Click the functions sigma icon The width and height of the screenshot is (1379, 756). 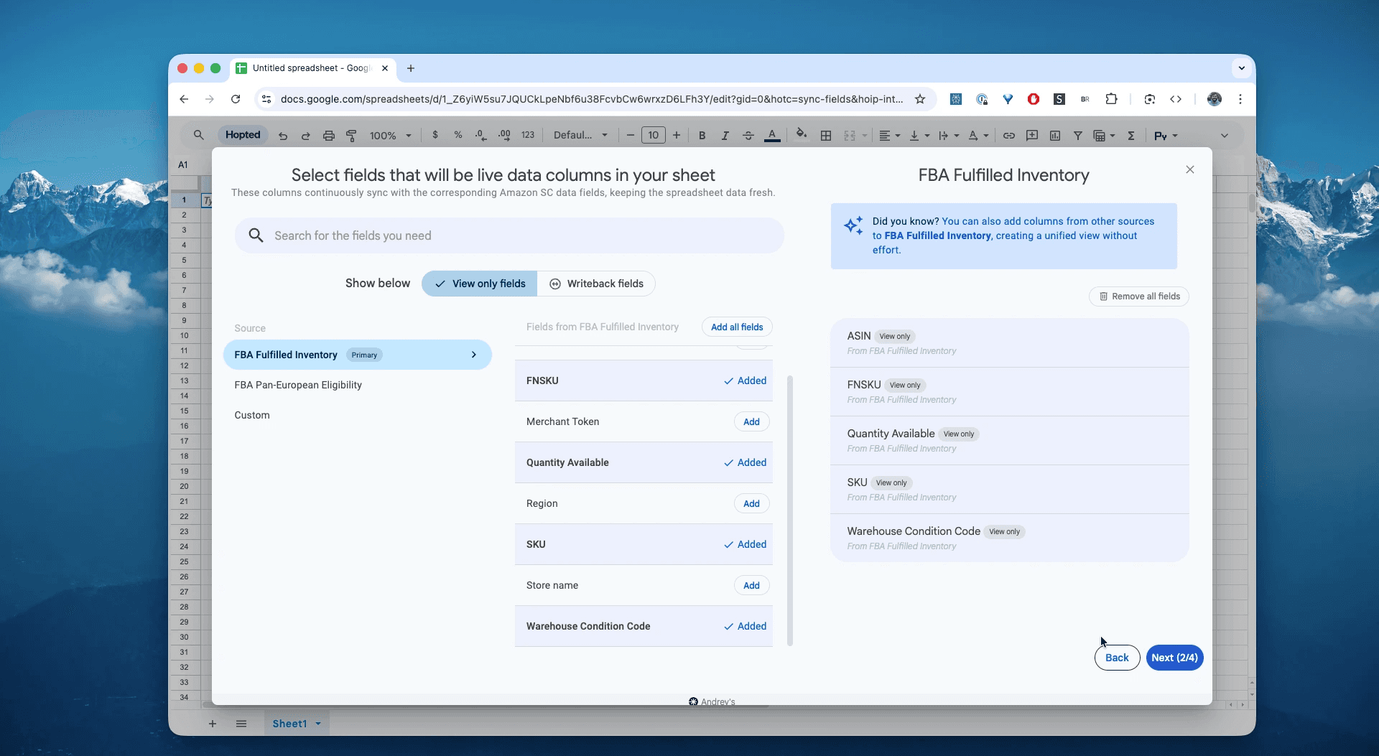pyautogui.click(x=1131, y=136)
